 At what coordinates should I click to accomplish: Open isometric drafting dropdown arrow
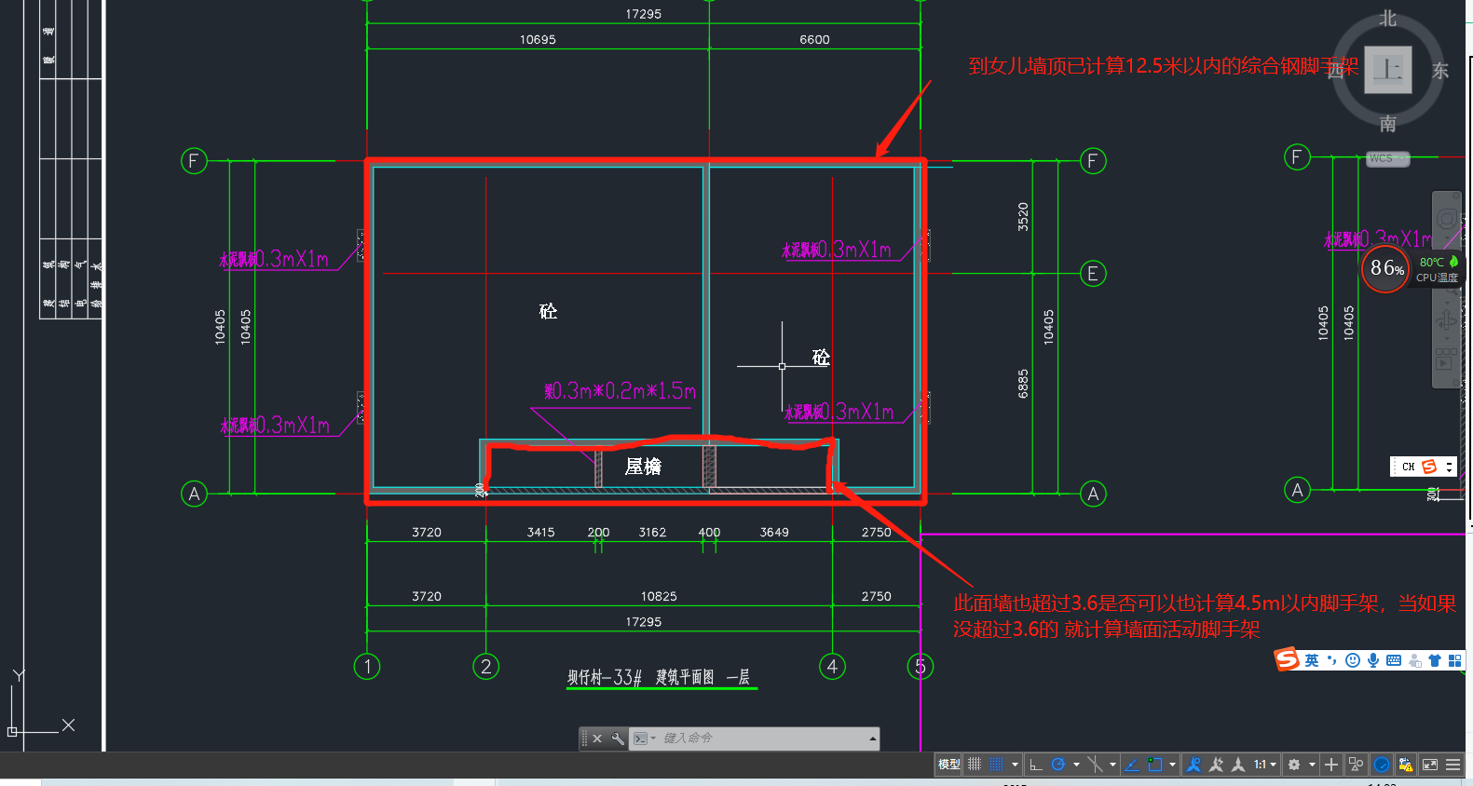coord(1112,765)
